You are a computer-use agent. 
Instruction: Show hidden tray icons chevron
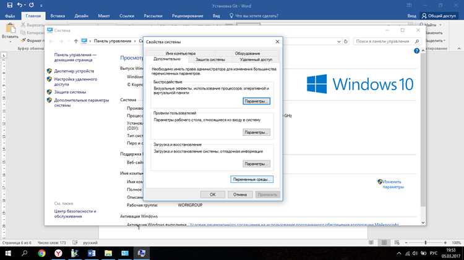[399, 253]
